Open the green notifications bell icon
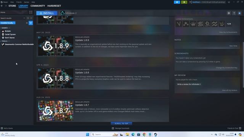This screenshot has height=137, width=244. point(184,2)
